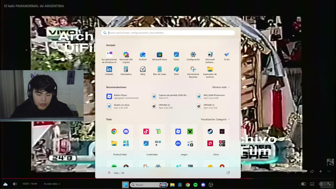Exit fullscreen mode
336x189 pixels.
tap(329, 184)
